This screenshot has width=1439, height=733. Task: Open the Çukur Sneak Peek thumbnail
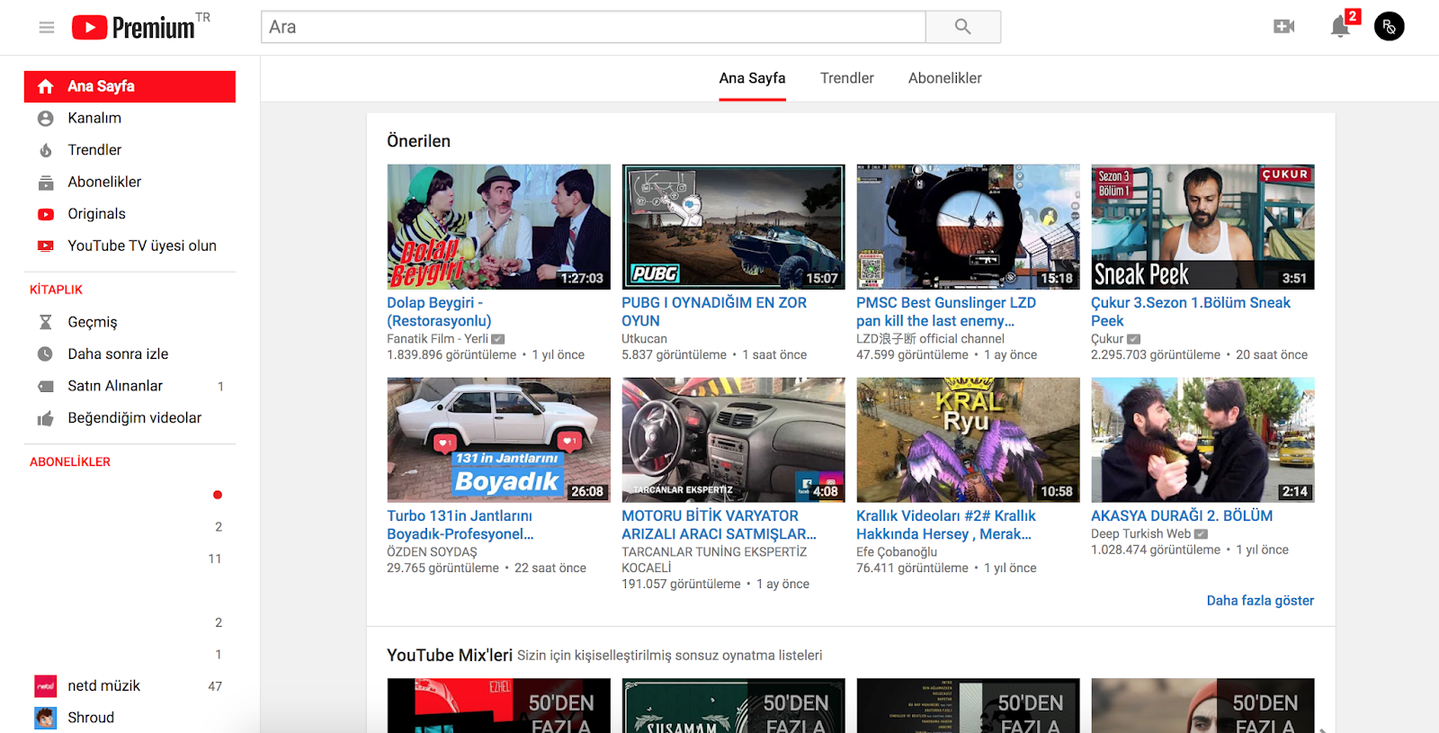(x=1202, y=227)
